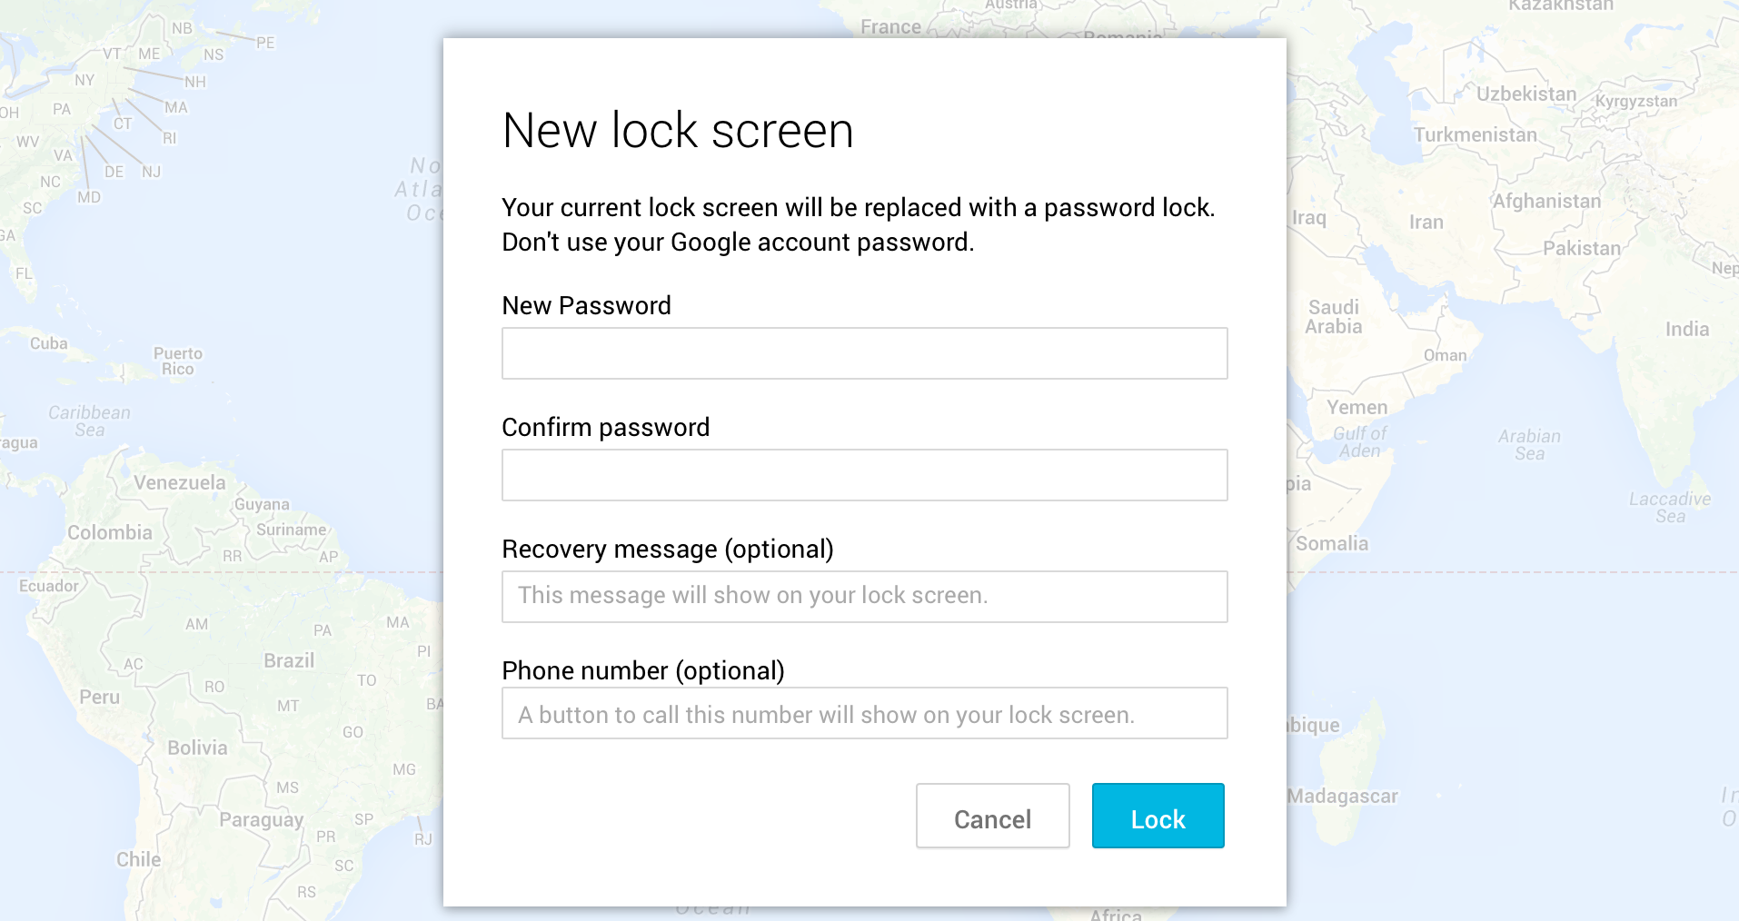Click the Lock button
The image size is (1739, 921).
1157,816
